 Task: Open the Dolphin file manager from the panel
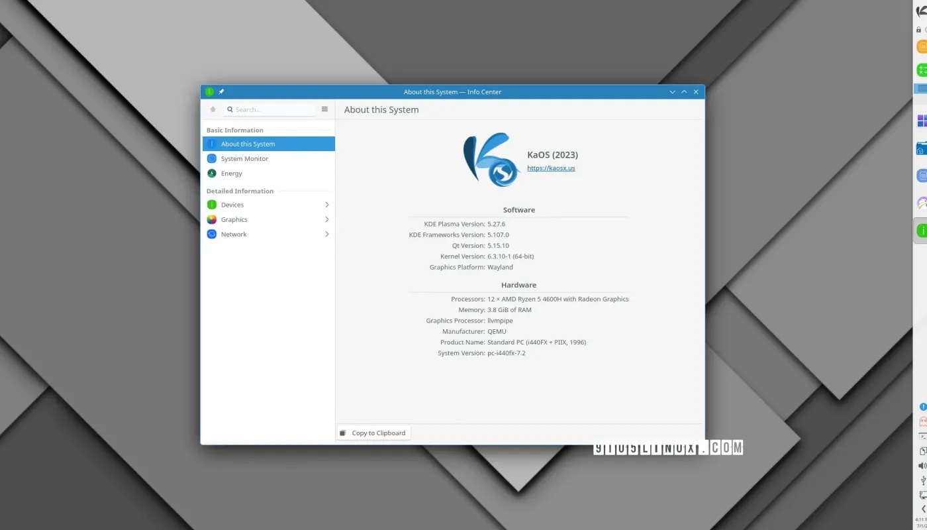tap(921, 148)
